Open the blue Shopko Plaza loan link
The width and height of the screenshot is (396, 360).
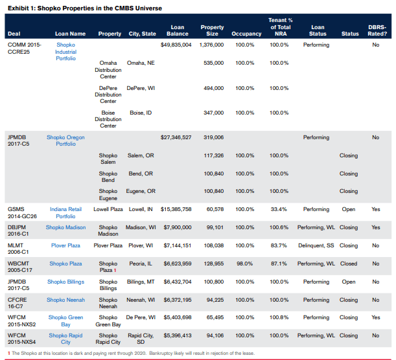(x=65, y=264)
